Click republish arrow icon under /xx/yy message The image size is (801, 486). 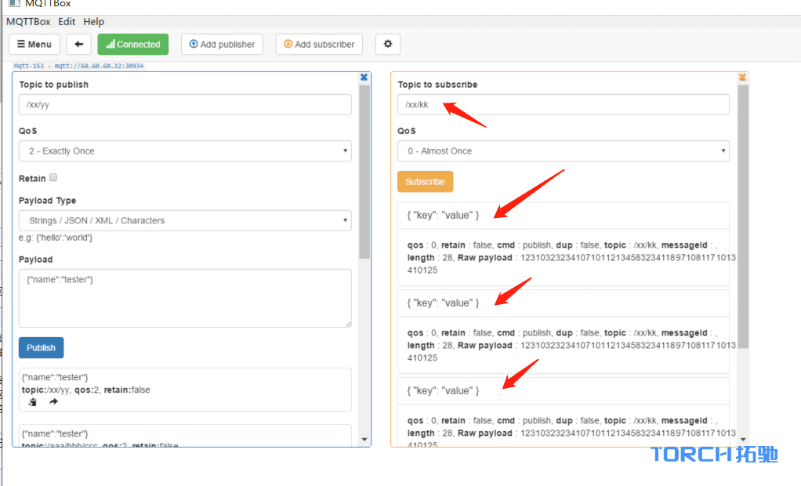pyautogui.click(x=53, y=401)
